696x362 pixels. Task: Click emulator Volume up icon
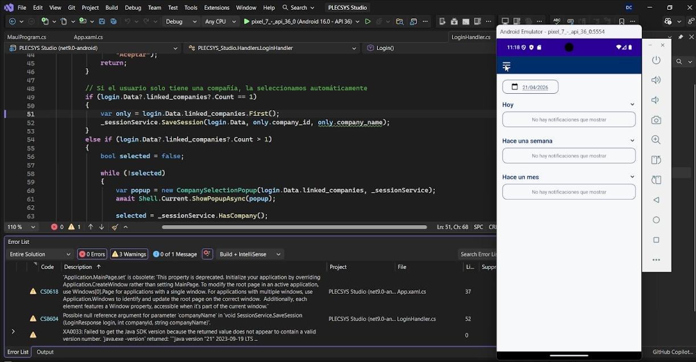pos(656,80)
